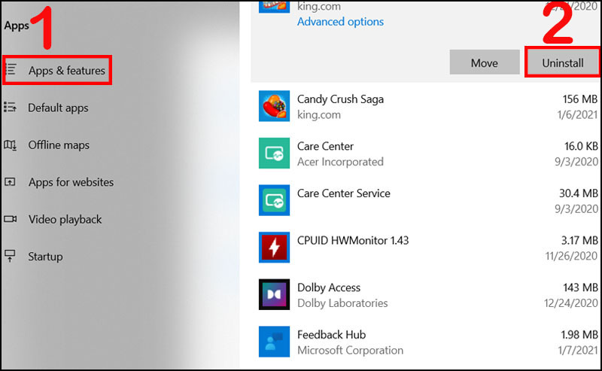Click the Startup icon in sidebar
The image size is (602, 371).
click(10, 256)
